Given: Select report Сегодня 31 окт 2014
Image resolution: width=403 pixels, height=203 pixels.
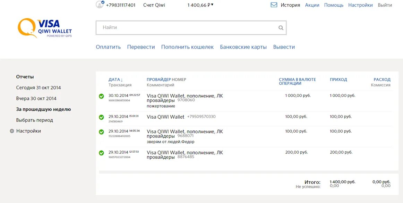Looking at the screenshot, I should [38, 88].
